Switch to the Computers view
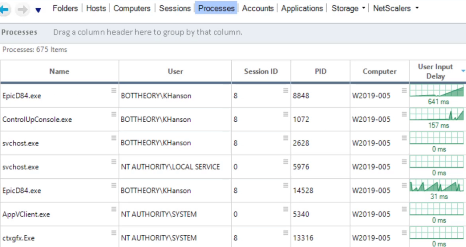466x247 pixels. click(132, 8)
